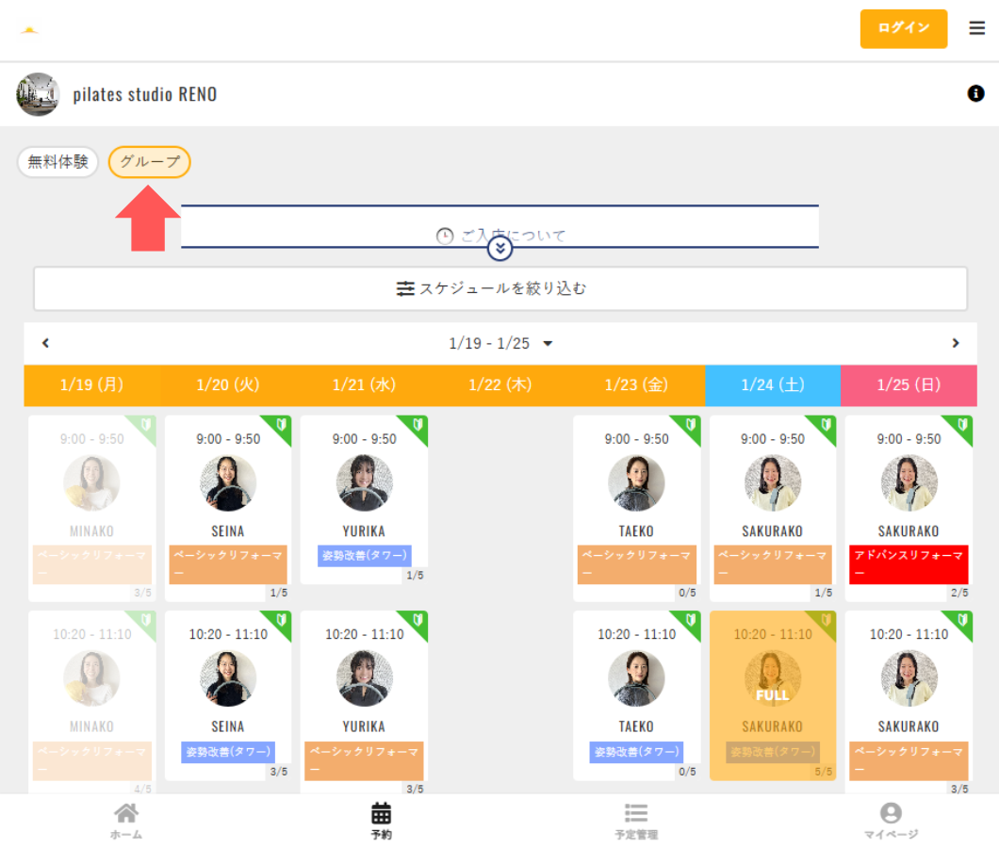Go to previous week arrow
Image resolution: width=999 pixels, height=848 pixels.
(45, 344)
